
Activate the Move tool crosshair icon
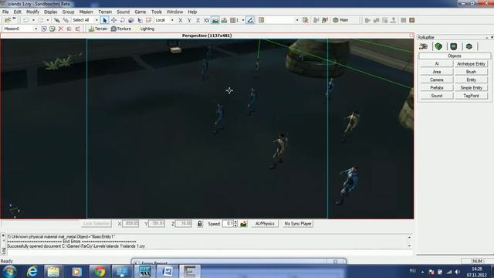point(113,20)
